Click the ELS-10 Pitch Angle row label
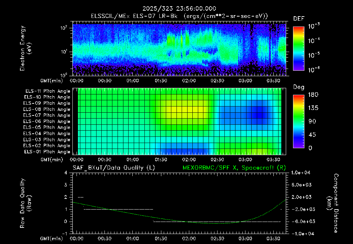This screenshot has height=244, width=353. point(47,97)
